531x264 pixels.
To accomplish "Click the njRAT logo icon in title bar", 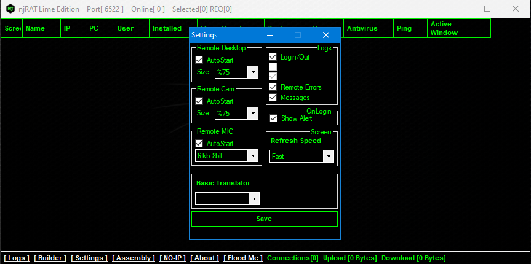I will point(10,9).
